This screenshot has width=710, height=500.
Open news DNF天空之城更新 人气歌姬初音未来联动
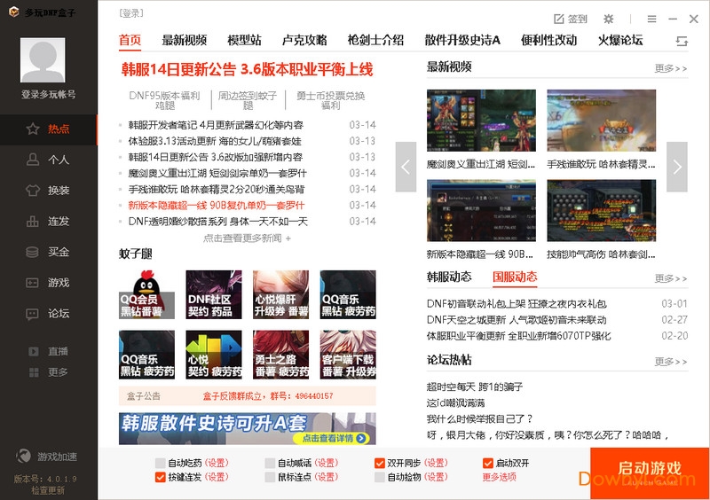click(517, 320)
